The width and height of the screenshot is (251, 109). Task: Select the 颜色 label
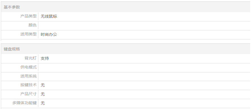(32, 25)
